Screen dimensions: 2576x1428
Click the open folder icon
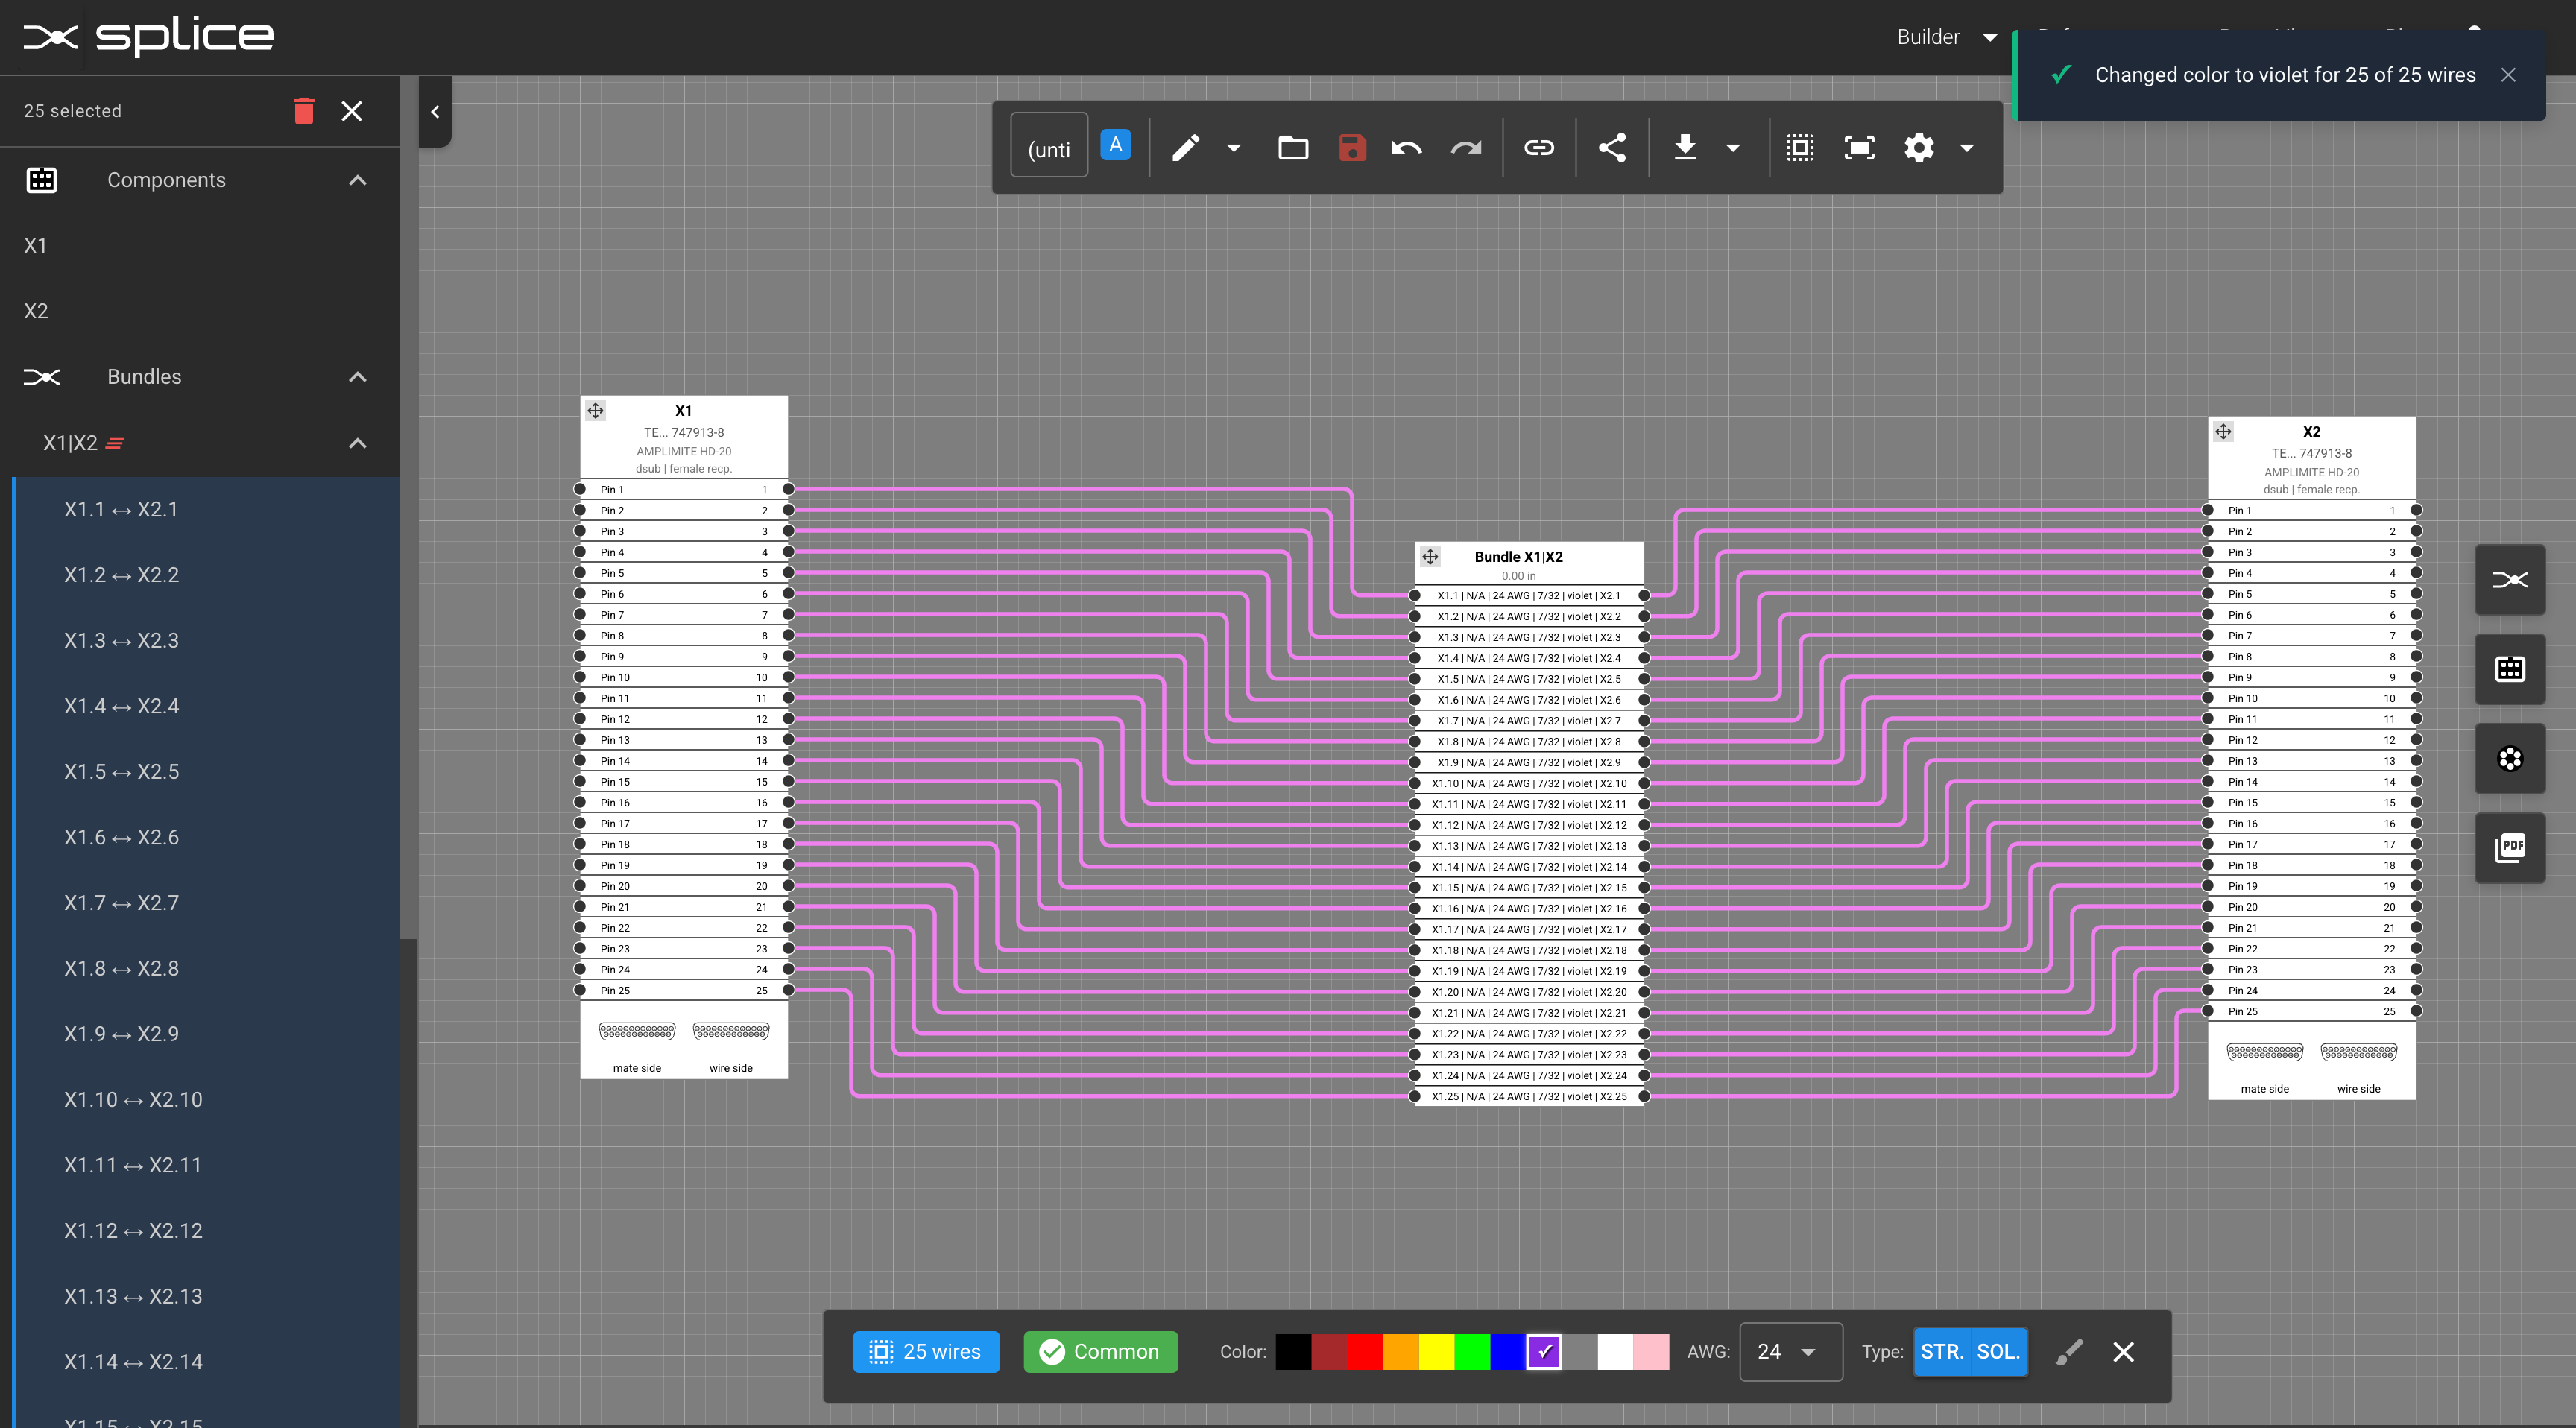(x=1293, y=148)
